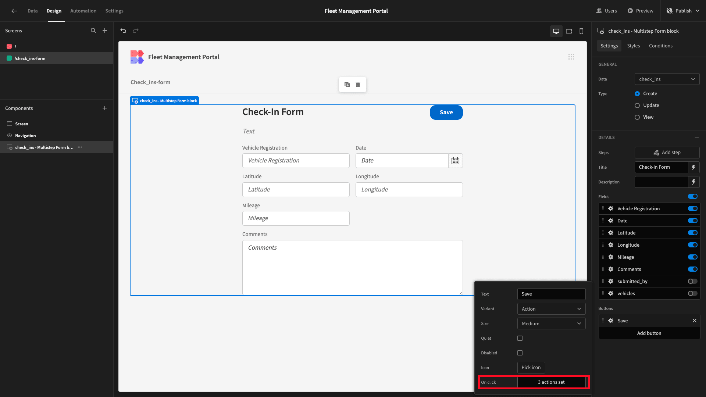The width and height of the screenshot is (706, 397).
Task: Remove the Save button entry
Action: 695,321
